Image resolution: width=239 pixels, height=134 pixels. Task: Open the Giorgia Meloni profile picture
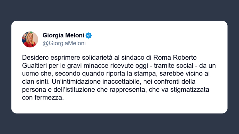(x=30, y=39)
